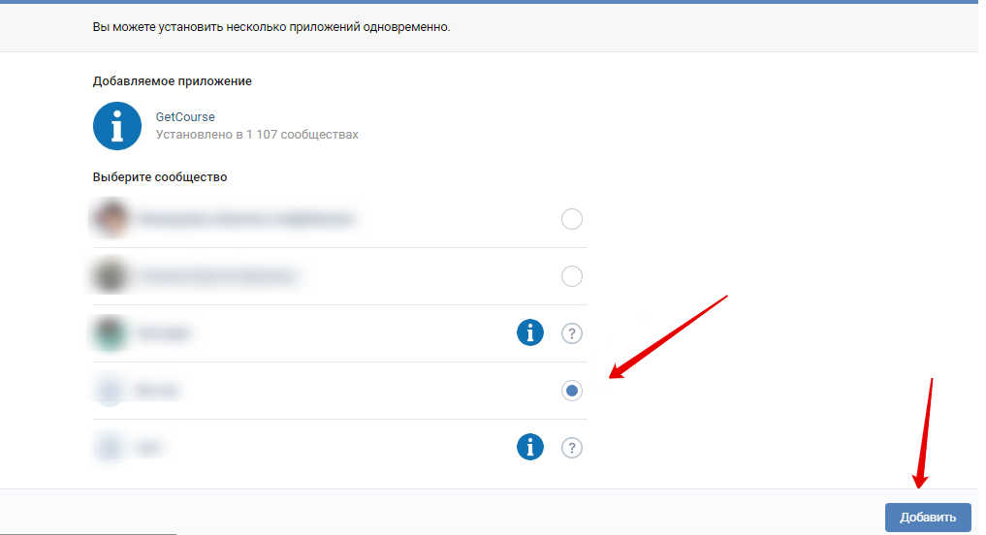
Task: Click the first community's blurred avatar
Action: click(x=111, y=219)
